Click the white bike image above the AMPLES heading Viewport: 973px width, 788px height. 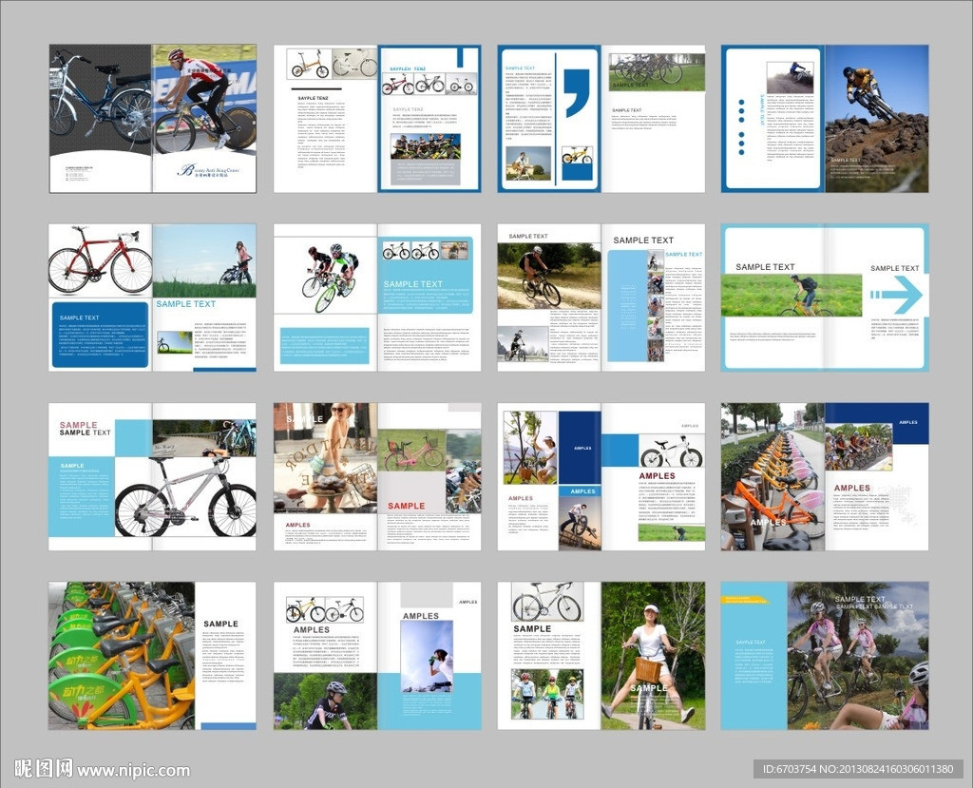pos(671,452)
